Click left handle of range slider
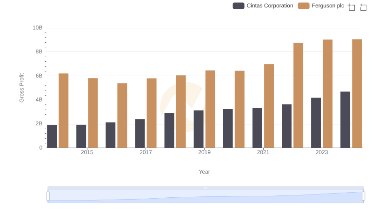The width and height of the screenshot is (372, 214). point(48,196)
